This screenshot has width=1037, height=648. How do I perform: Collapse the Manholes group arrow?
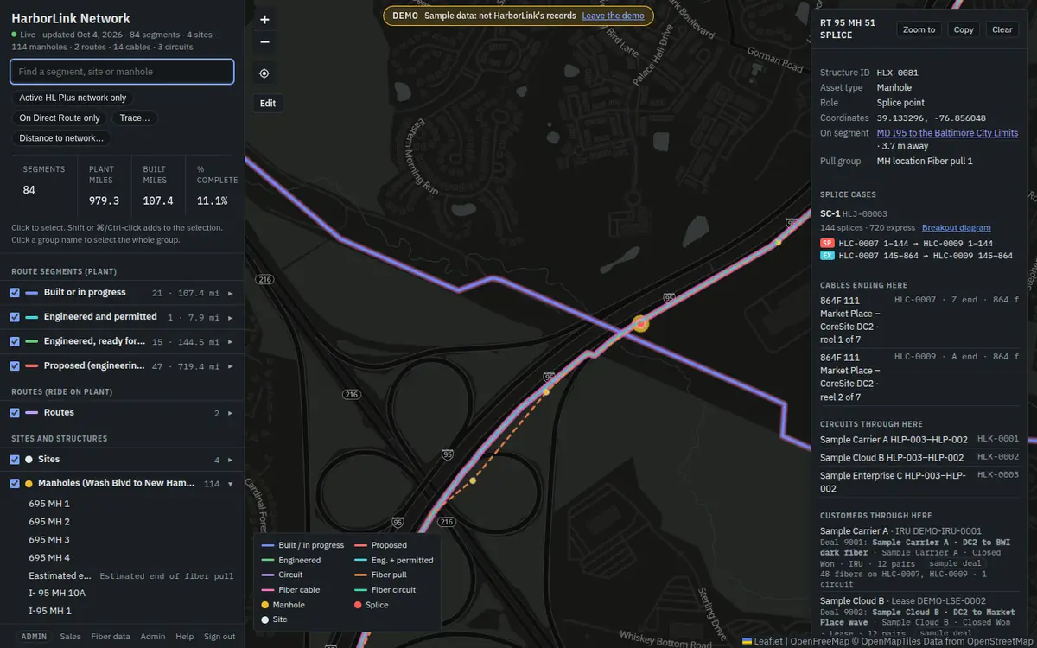click(x=230, y=484)
